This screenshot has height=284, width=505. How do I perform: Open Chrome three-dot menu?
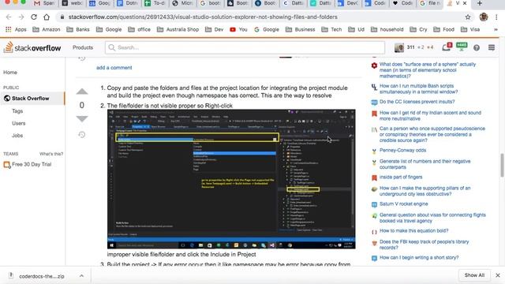[x=496, y=17]
